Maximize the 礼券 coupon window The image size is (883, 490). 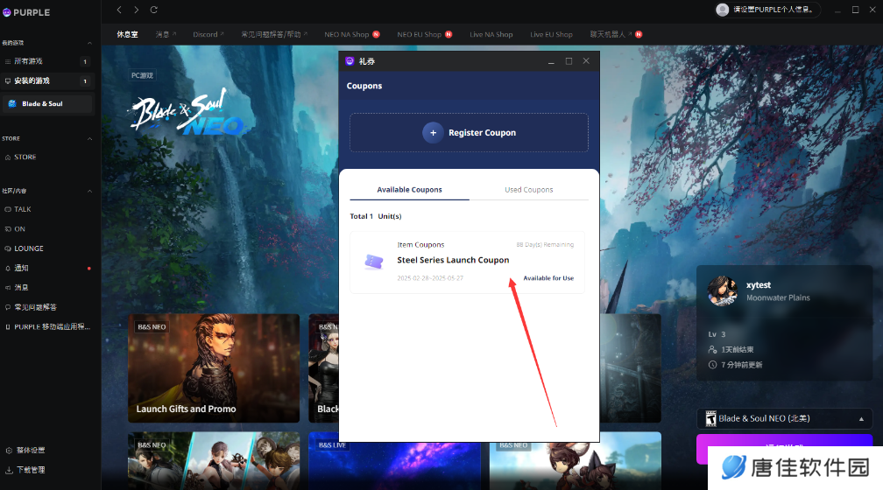[569, 61]
